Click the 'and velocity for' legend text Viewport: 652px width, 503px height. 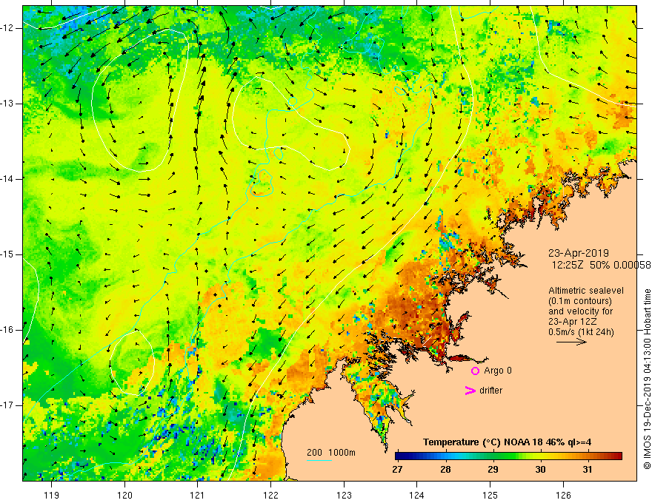[x=580, y=311]
